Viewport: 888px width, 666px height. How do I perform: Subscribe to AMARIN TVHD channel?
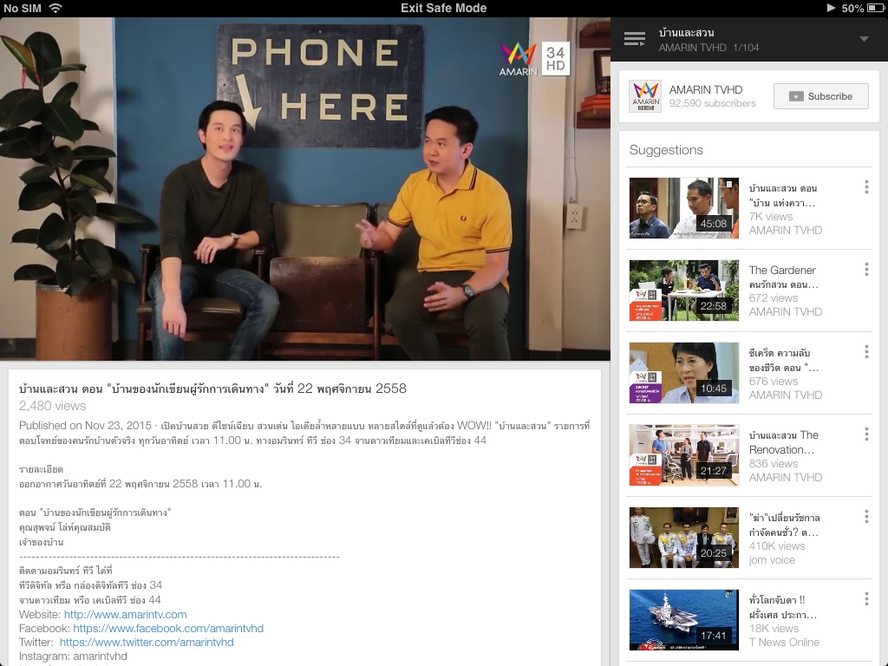tap(820, 96)
